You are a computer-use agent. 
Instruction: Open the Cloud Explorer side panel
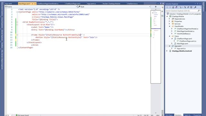[x=2, y=23]
